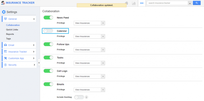Disable the Call Logs toggle

(48, 71)
